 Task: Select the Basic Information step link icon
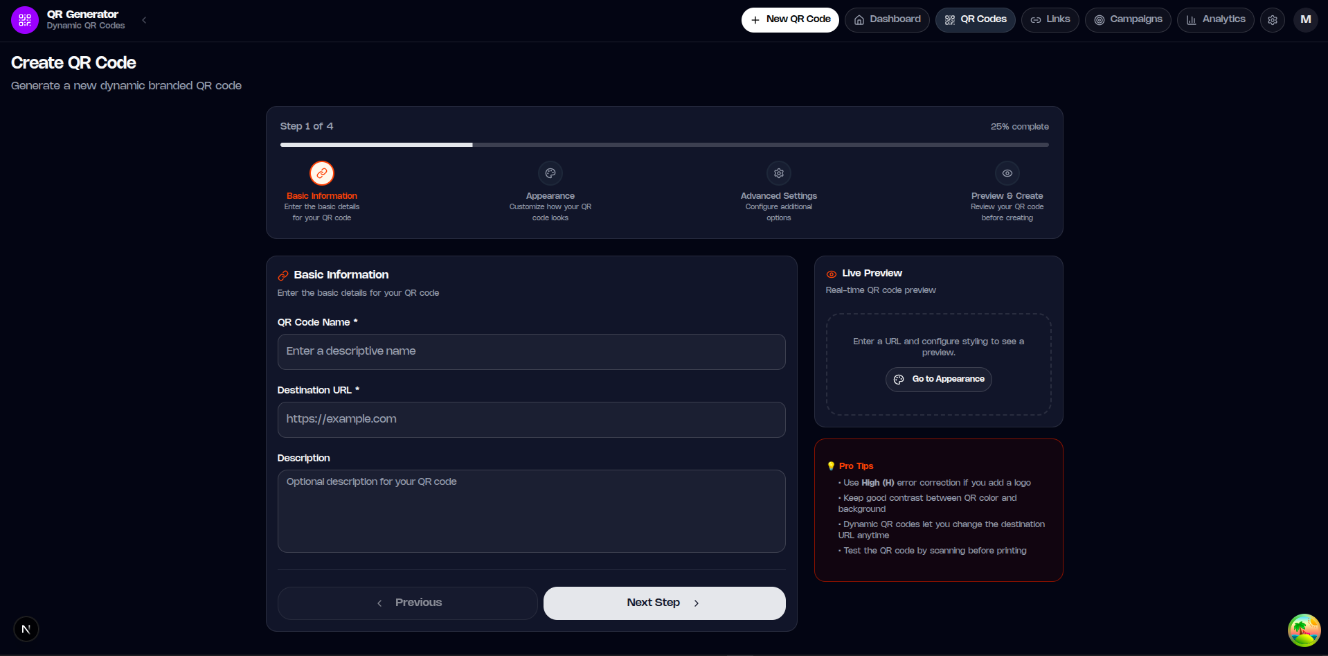tap(322, 173)
